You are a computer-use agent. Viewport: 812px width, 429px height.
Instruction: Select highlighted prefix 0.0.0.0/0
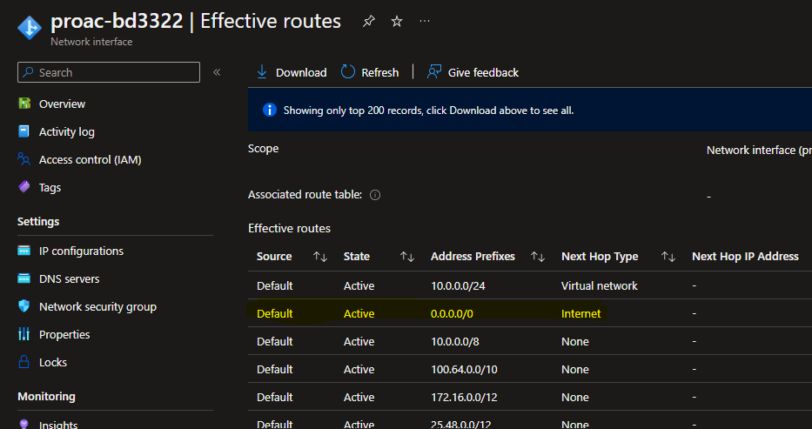(x=452, y=313)
